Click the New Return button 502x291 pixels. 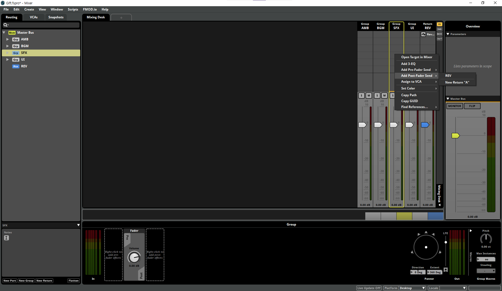[44, 281]
